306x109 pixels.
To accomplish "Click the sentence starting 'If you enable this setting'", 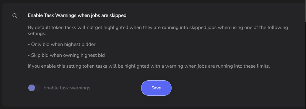I will coord(149,66).
